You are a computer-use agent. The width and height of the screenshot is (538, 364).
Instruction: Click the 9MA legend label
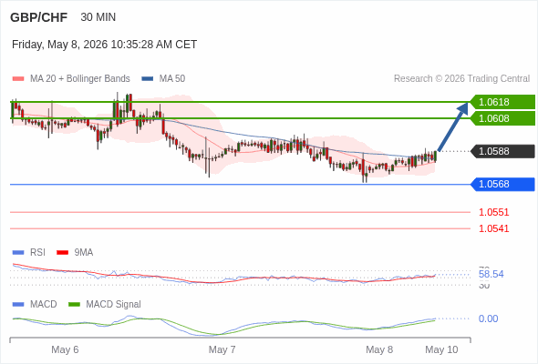click(84, 253)
